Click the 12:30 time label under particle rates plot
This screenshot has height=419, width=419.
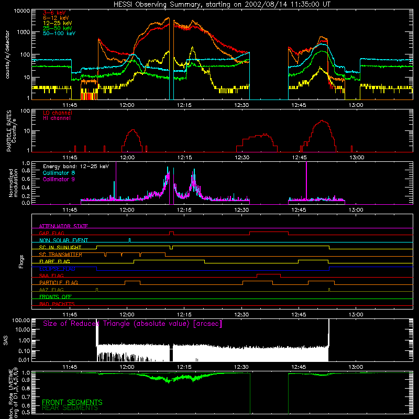tap(242, 158)
